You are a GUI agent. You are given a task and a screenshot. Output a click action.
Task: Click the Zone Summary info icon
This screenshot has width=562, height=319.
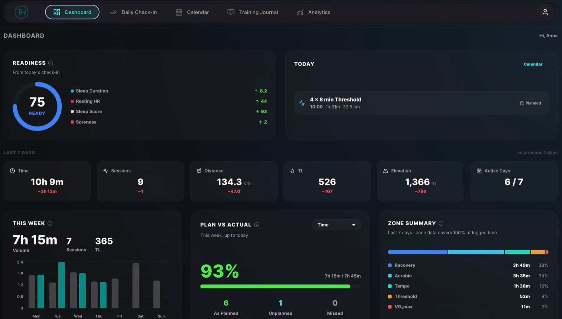pos(441,223)
